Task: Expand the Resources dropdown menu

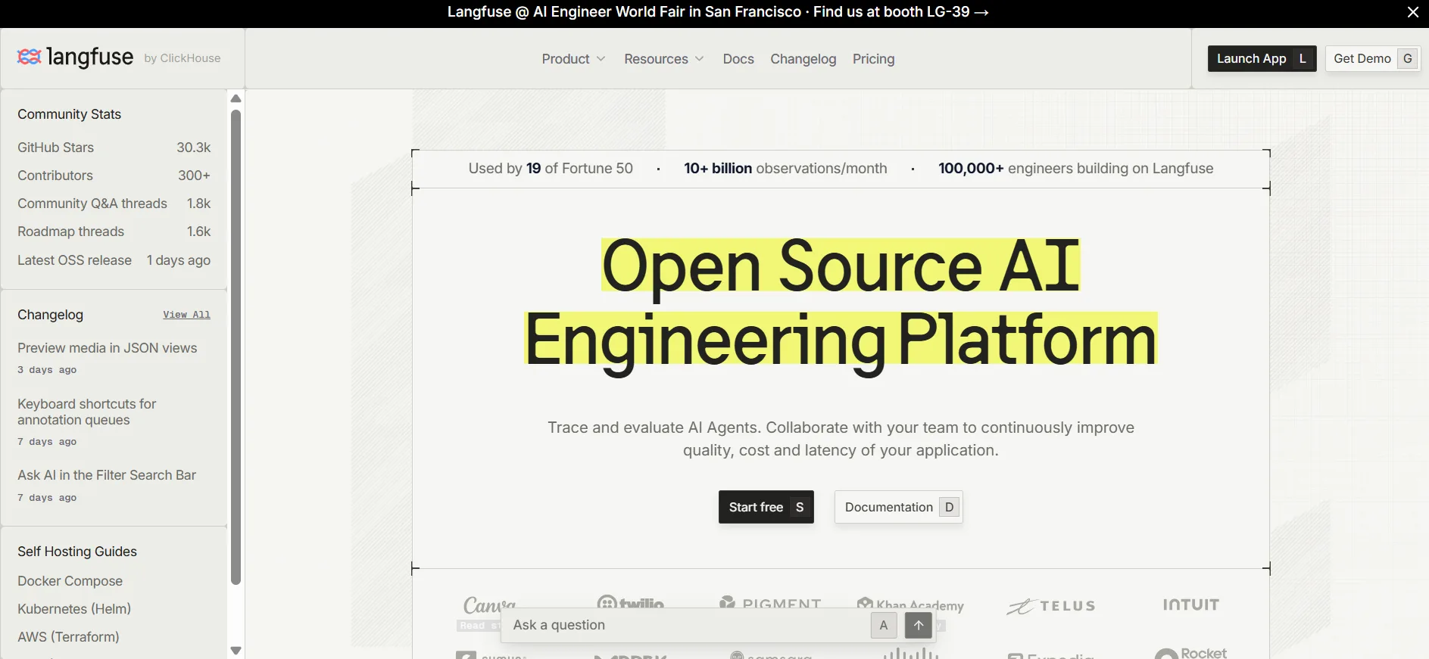Action: click(664, 59)
